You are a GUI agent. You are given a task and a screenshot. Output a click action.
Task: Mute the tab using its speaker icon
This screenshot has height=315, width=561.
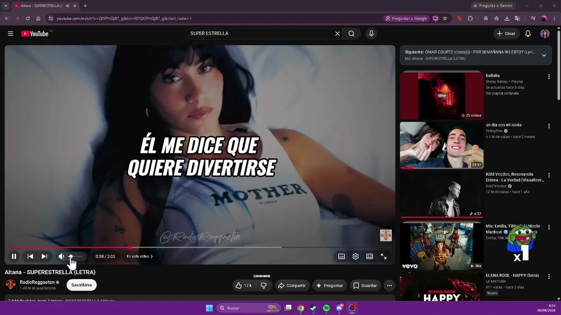(67, 6)
